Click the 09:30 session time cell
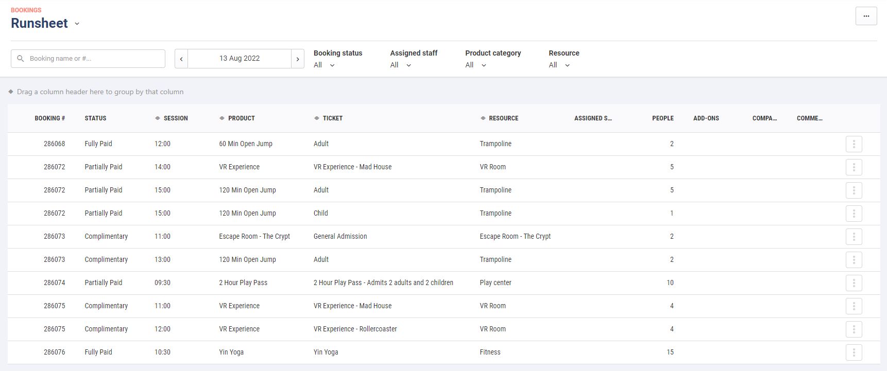The height and width of the screenshot is (371, 887). pos(162,283)
